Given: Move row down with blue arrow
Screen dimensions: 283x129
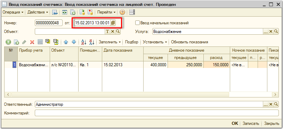Looking at the screenshot, I should (x=74, y=42).
